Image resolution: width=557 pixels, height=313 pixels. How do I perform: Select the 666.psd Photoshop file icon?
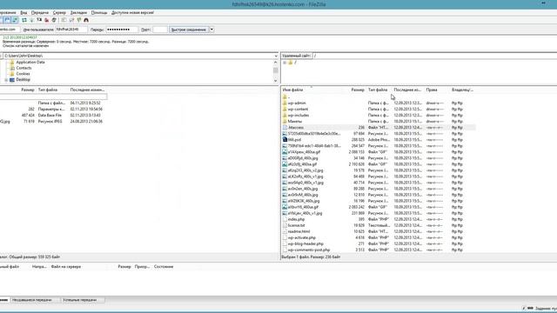285,139
